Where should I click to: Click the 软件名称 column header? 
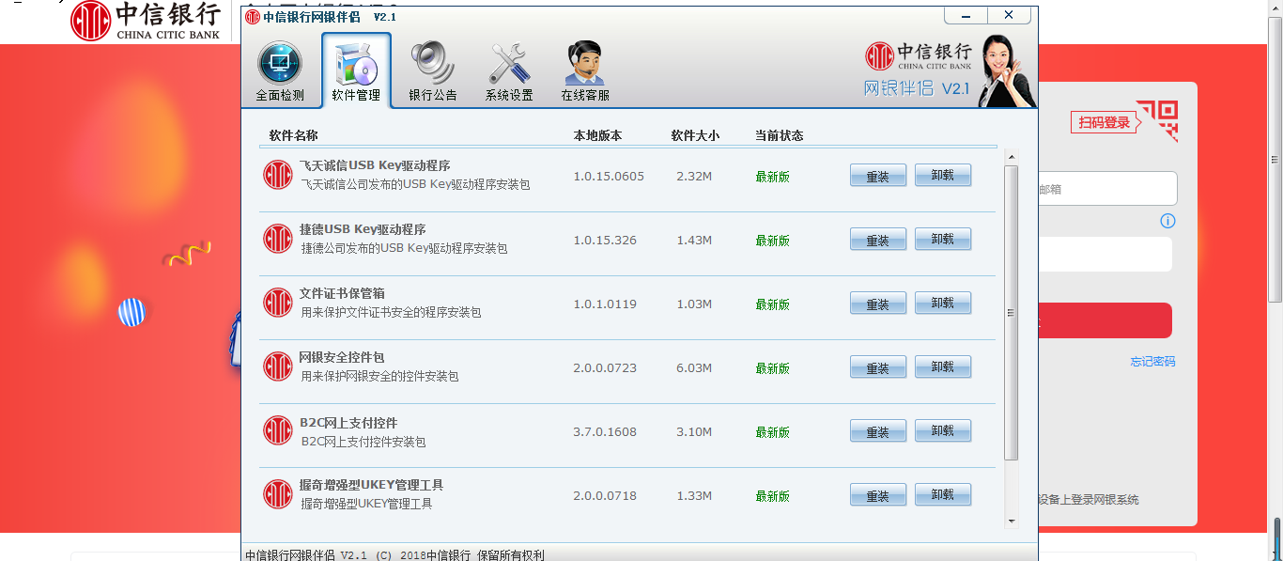coord(294,135)
